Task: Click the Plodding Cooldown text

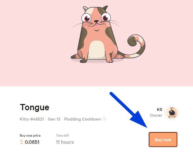Action: pyautogui.click(x=82, y=119)
